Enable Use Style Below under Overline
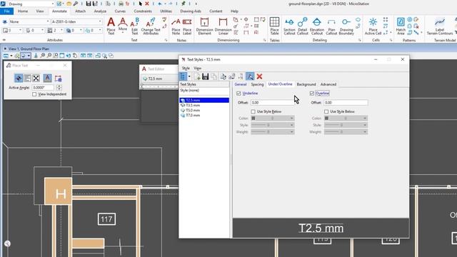 [326, 111]
